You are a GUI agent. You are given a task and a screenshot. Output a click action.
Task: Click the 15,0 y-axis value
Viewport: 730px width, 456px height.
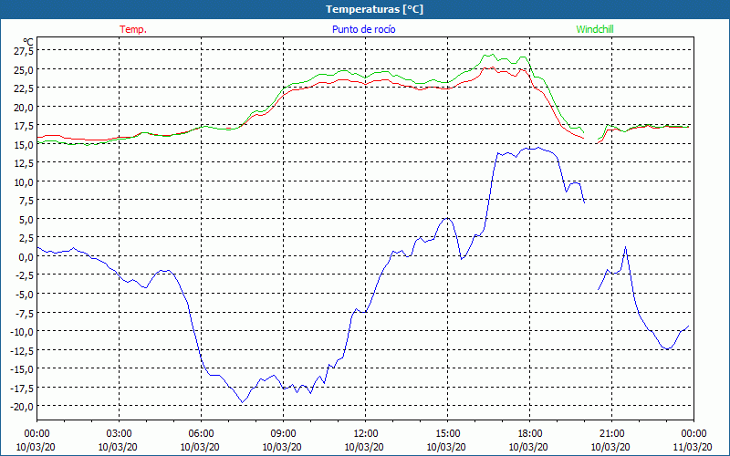24,145
